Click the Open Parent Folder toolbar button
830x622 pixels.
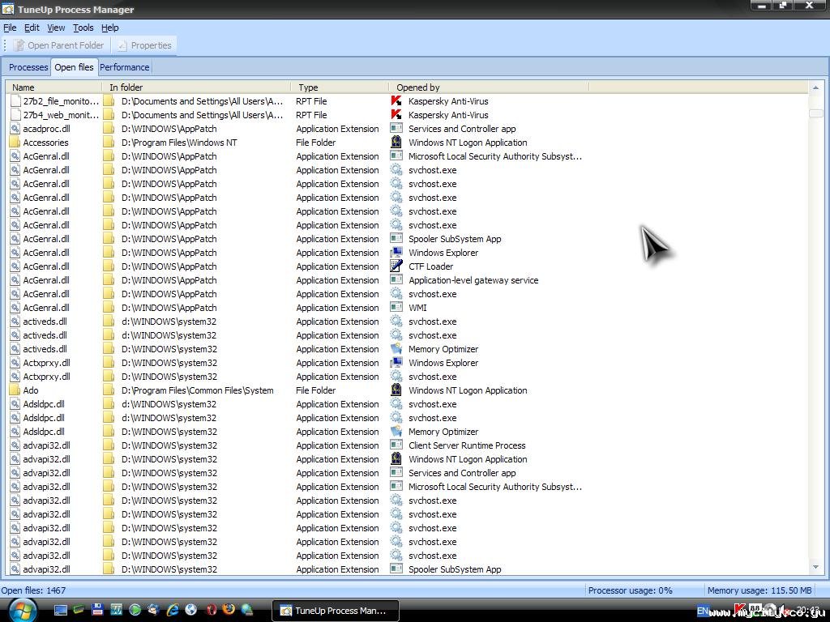click(58, 45)
